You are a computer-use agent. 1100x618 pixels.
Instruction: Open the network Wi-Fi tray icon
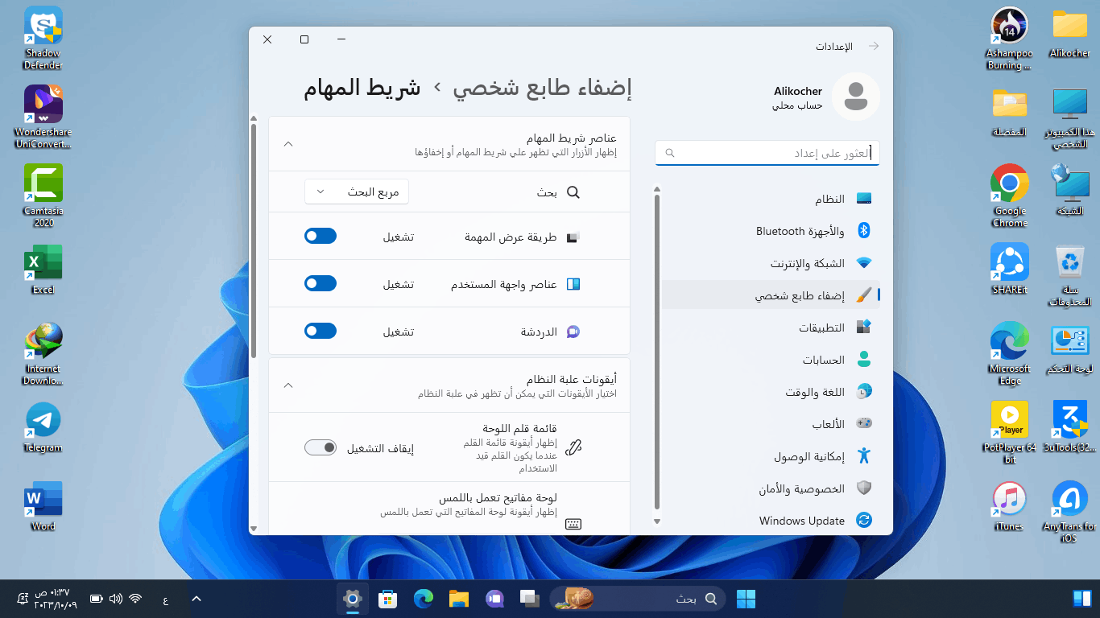point(135,599)
